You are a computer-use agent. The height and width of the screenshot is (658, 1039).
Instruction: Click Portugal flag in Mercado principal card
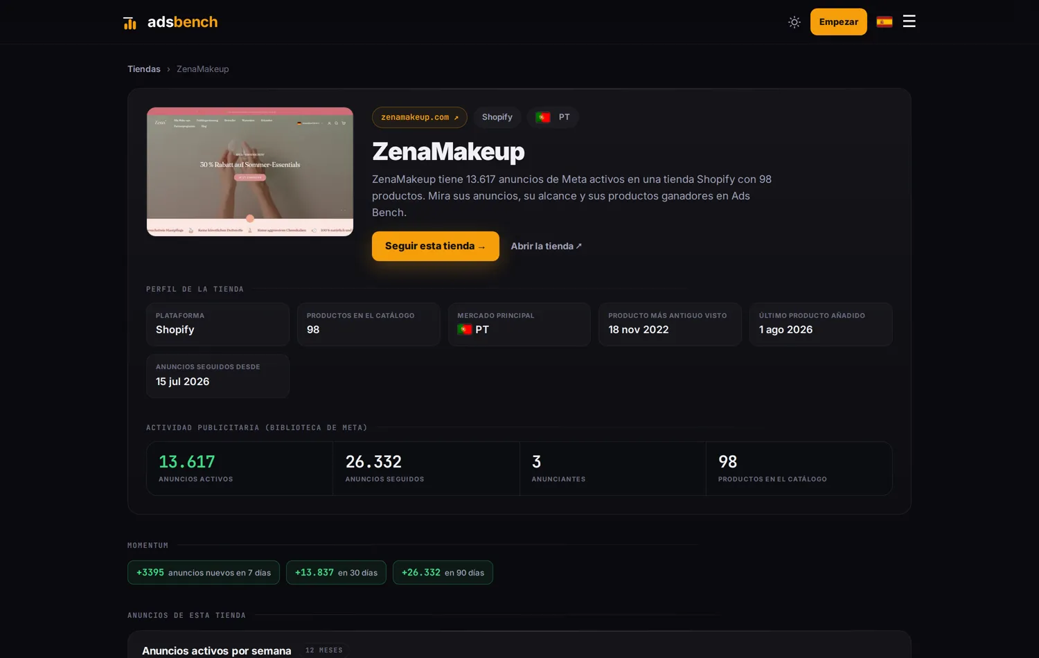465,330
